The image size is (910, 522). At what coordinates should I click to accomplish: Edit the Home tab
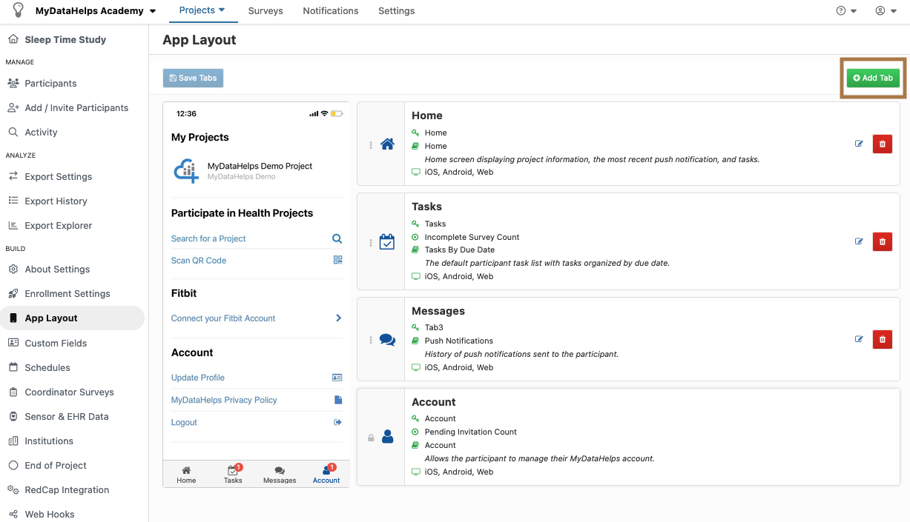(859, 144)
